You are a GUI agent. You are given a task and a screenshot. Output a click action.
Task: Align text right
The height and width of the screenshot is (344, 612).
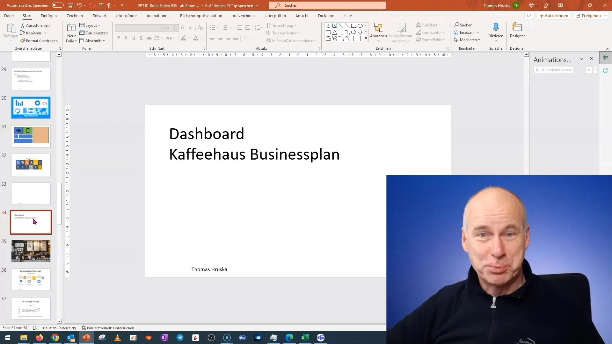[x=228, y=38]
